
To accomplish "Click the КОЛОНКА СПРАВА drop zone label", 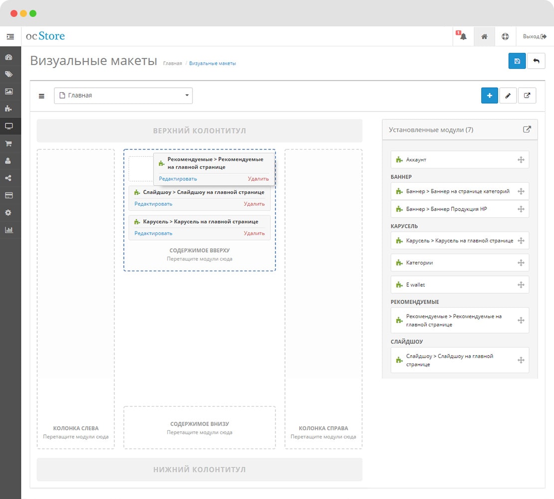I will tap(323, 428).
